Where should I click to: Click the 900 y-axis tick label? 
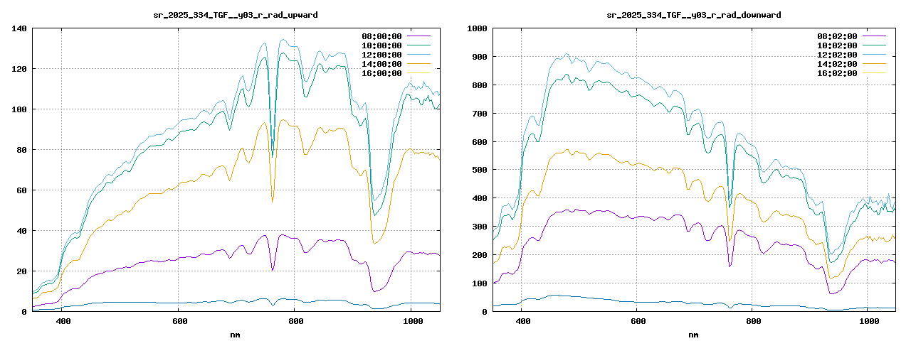click(476, 57)
